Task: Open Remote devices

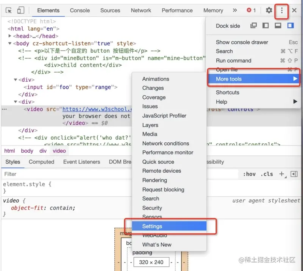Action: 169,171
